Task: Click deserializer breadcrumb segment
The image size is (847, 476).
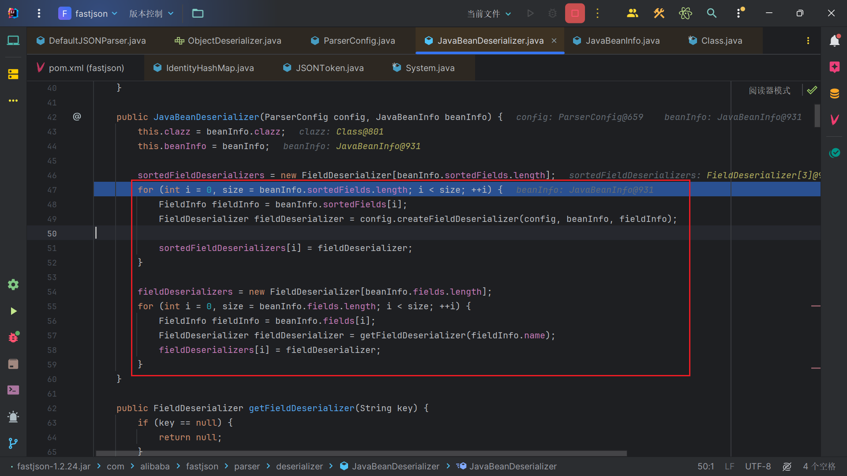Action: [300, 466]
